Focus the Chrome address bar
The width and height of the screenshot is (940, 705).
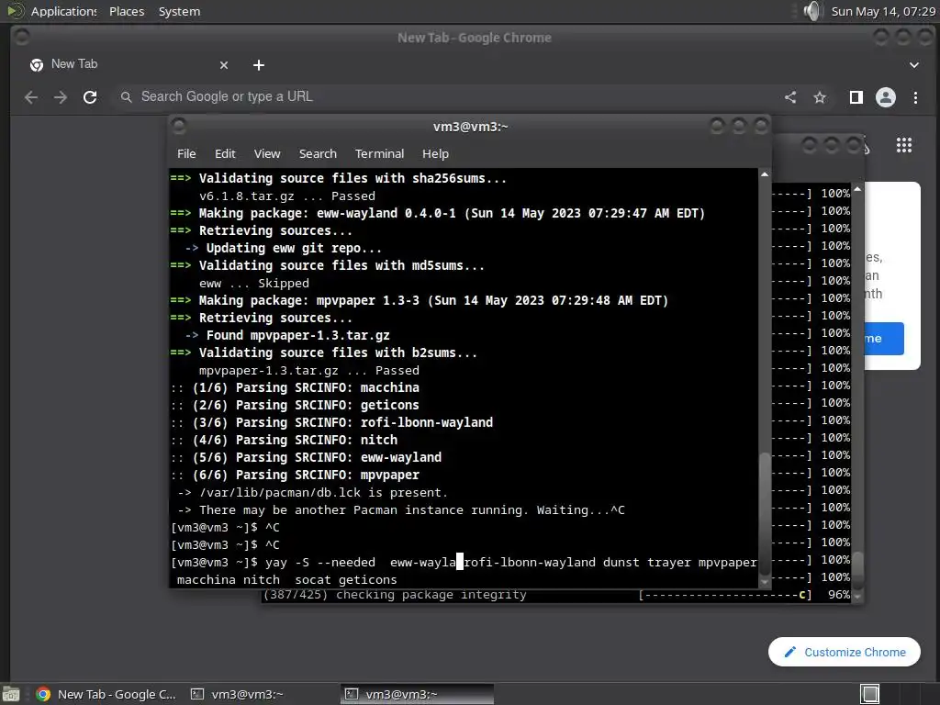click(x=443, y=96)
